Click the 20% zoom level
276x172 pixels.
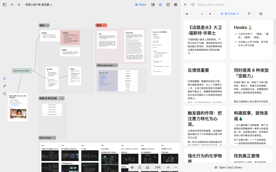(158, 167)
